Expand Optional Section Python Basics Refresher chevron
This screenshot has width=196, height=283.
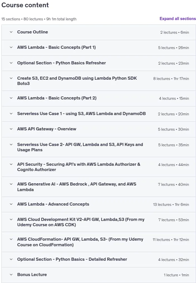(11, 63)
